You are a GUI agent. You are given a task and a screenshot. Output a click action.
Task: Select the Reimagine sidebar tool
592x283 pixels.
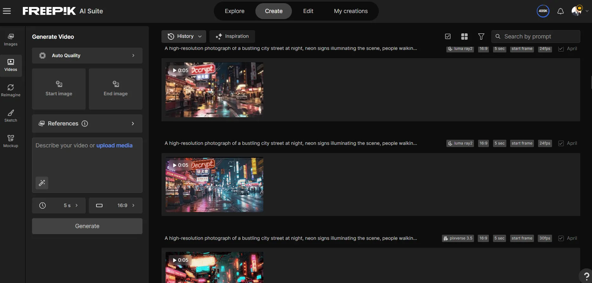coord(11,91)
